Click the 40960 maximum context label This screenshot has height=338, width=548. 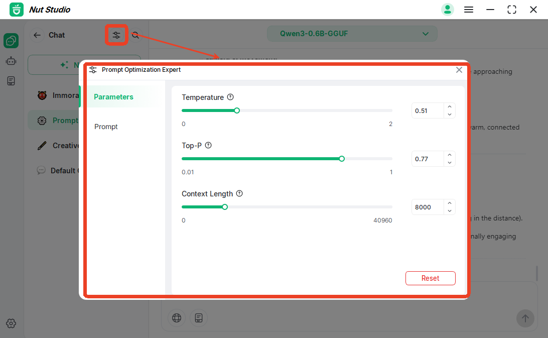(383, 220)
